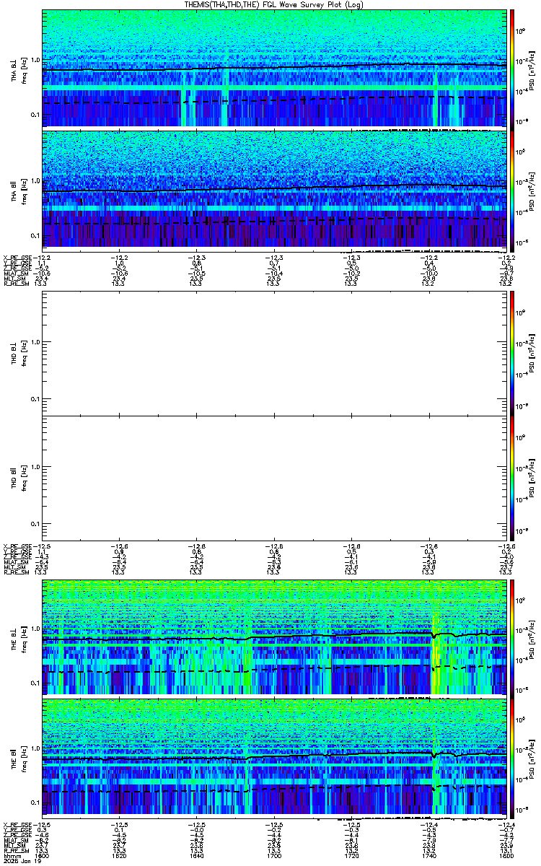Click the 'MLAT_SM' row label below THE panels
541x866 pixels.
pyautogui.click(x=17, y=839)
